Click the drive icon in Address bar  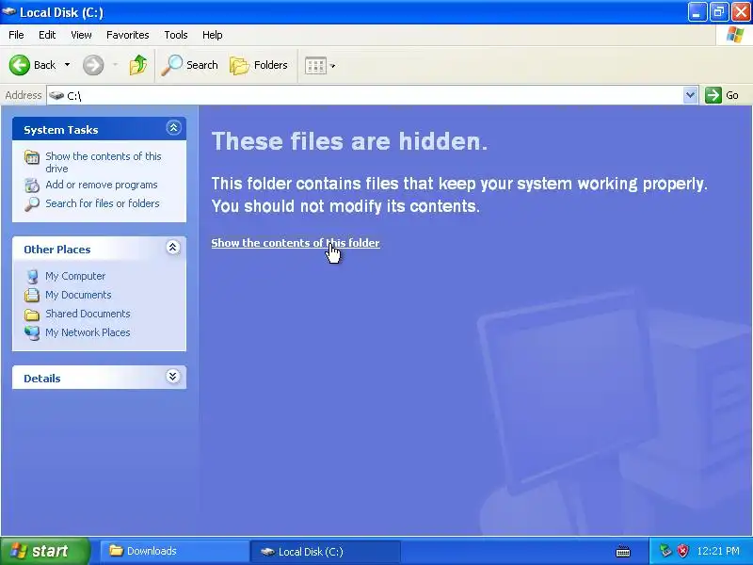click(56, 96)
